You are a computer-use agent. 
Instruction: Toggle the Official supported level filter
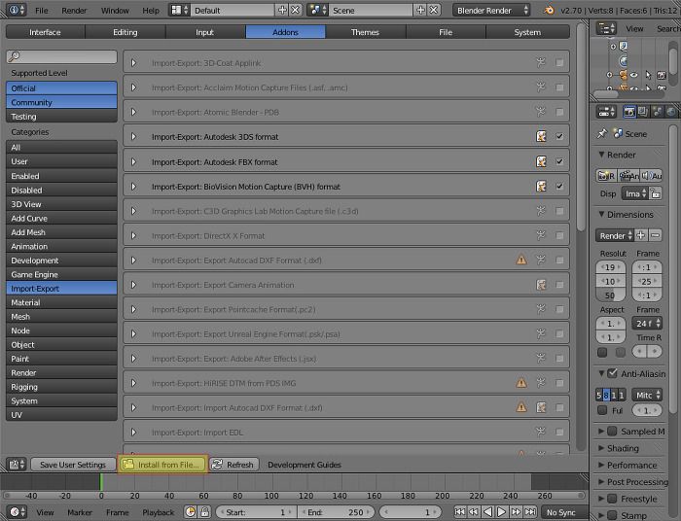61,88
